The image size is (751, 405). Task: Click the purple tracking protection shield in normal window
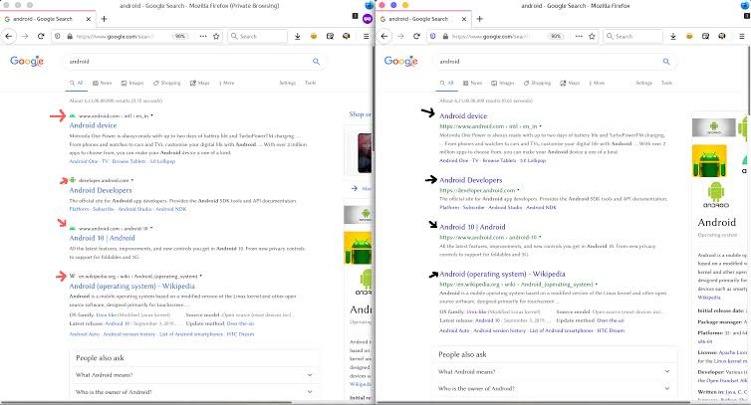click(433, 36)
